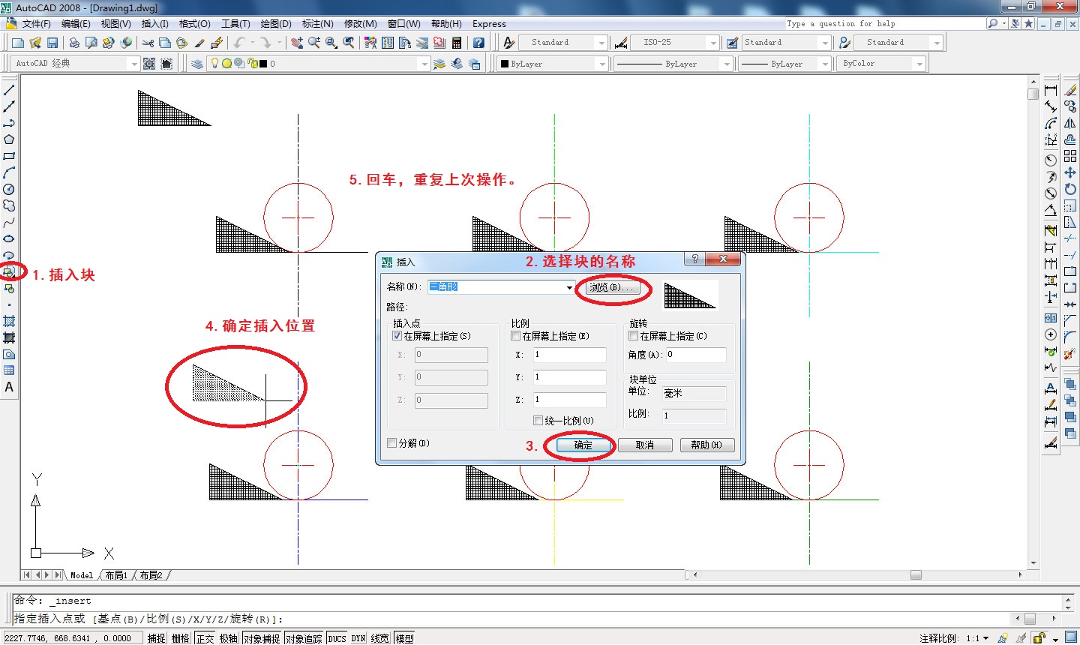Switch to the 布局2 layout tab

pos(151,575)
